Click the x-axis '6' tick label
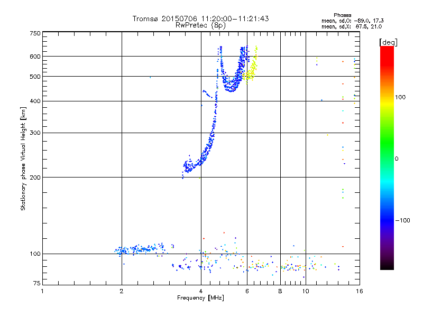The height and width of the screenshot is (317, 423). tap(247, 291)
